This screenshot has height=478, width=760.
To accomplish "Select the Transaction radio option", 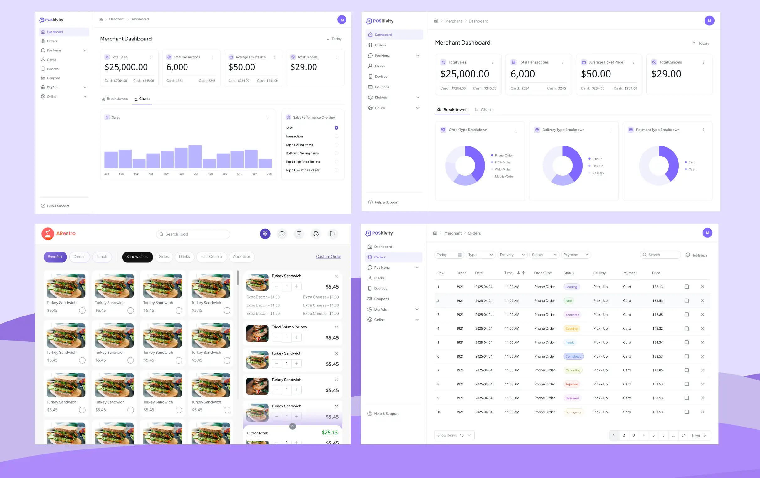I will [x=336, y=136].
